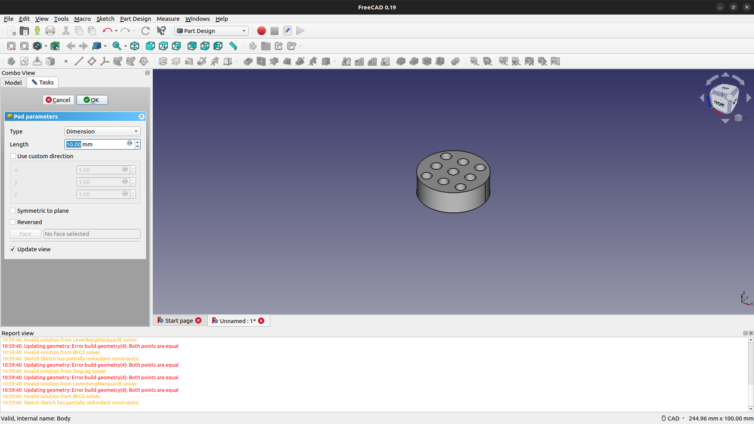Open the Part Design workbench selector
Image resolution: width=754 pixels, height=424 pixels.
click(x=211, y=31)
